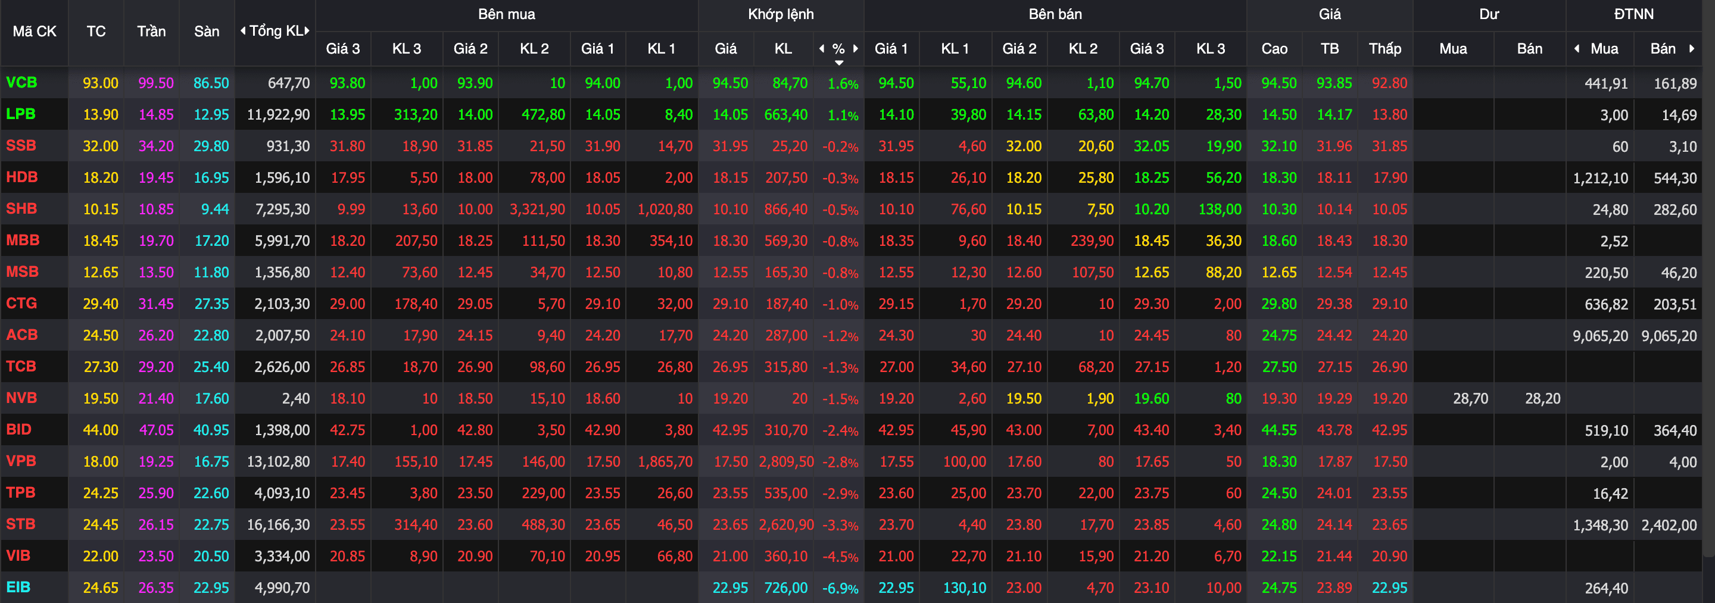Screen dimensions: 1715x603
Task: Click the right arrow beside Tổng KL header
Action: click(x=307, y=30)
